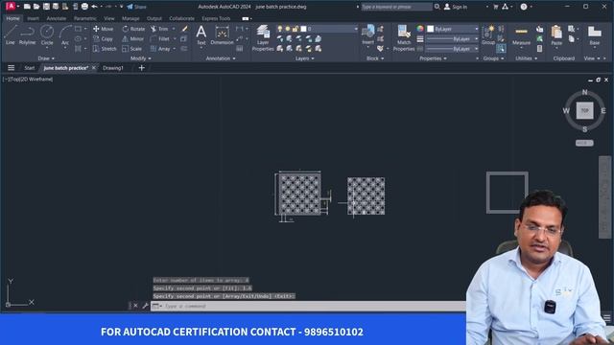Activate the Array command
This screenshot has height=345, width=614.
point(160,49)
